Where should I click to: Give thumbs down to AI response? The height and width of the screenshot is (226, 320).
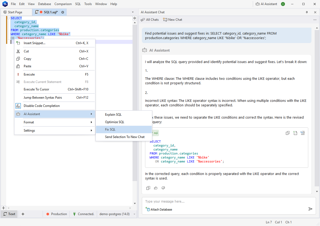pos(163,188)
